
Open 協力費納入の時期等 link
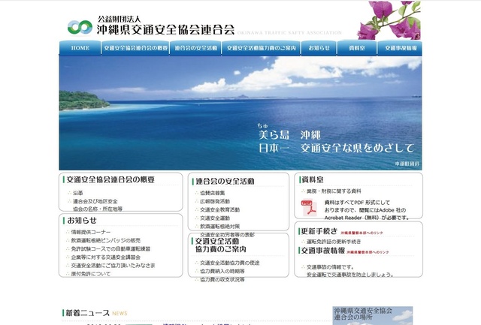(222, 271)
